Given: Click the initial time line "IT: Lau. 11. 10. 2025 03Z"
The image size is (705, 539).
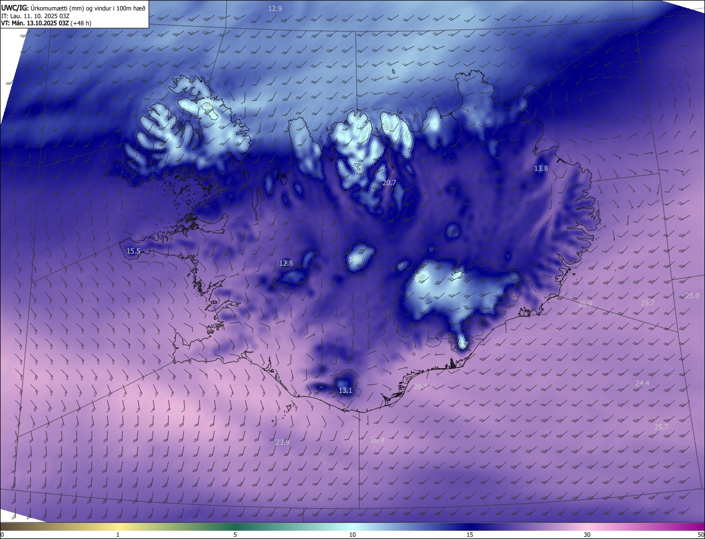Looking at the screenshot, I should [x=35, y=15].
